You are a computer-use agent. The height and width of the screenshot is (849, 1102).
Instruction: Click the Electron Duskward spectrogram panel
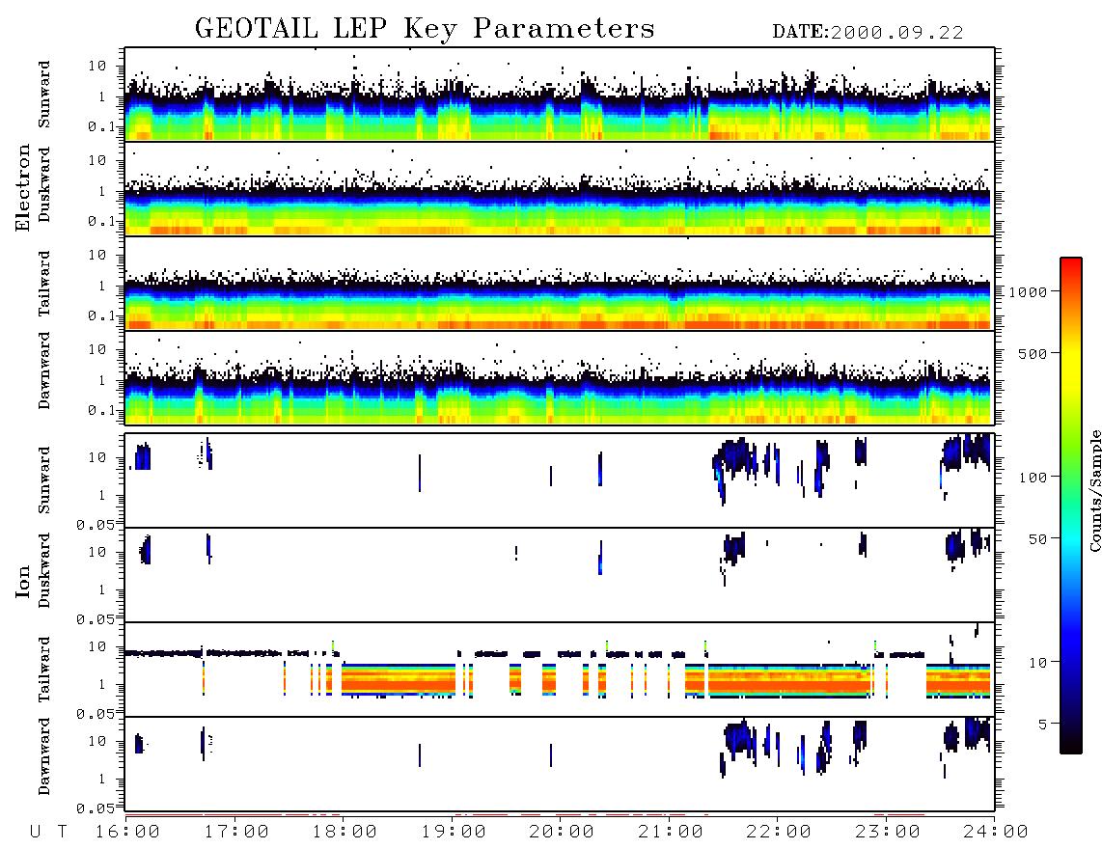(560, 188)
